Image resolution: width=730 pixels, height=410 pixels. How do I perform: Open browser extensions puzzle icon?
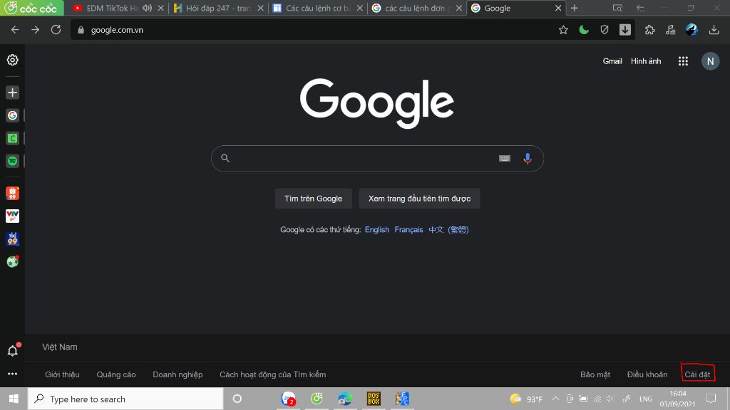649,30
